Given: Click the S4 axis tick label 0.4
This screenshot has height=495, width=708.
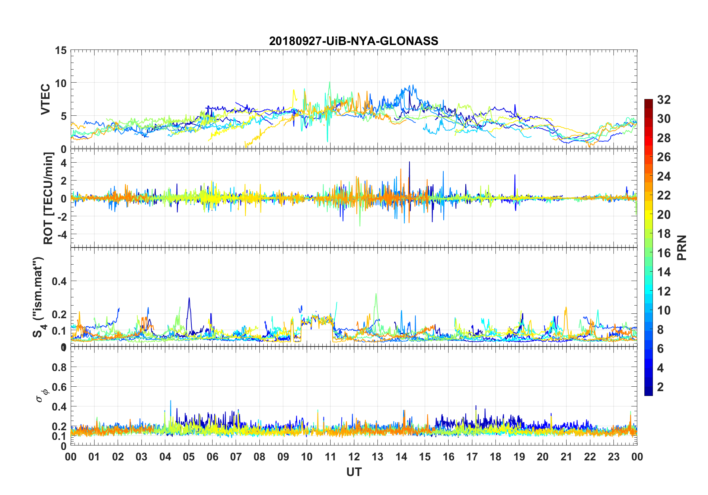Looking at the screenshot, I should (x=60, y=281).
